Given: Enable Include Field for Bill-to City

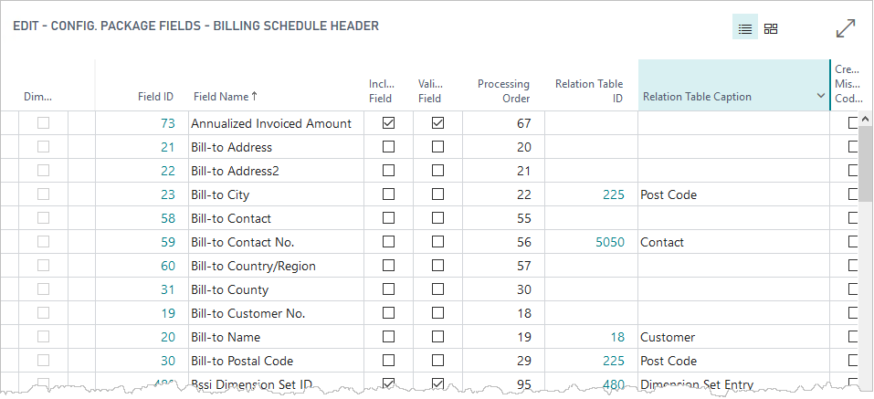Looking at the screenshot, I should [x=388, y=194].
